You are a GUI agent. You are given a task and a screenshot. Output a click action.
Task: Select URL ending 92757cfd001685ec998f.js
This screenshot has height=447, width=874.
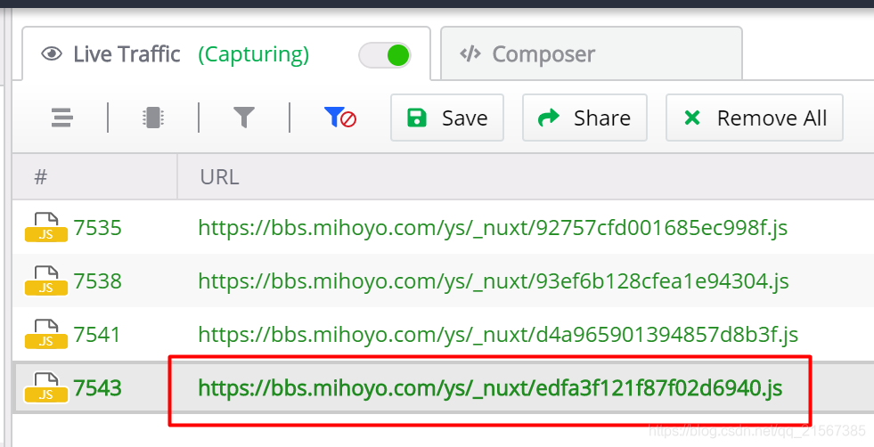tap(493, 227)
